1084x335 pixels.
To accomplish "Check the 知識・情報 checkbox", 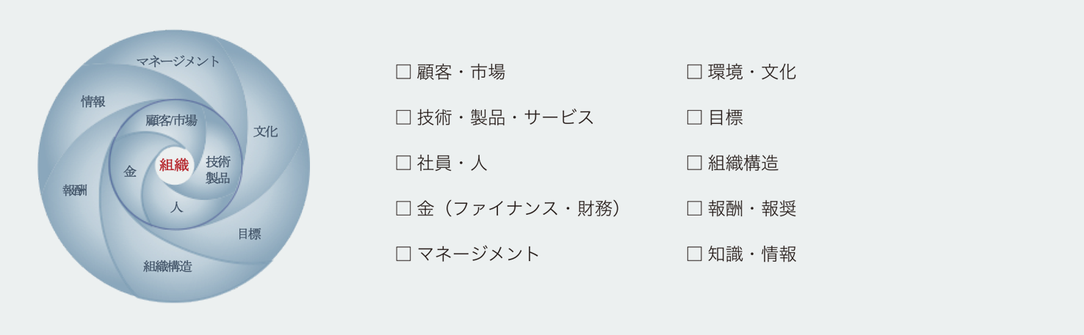I will pos(694,254).
